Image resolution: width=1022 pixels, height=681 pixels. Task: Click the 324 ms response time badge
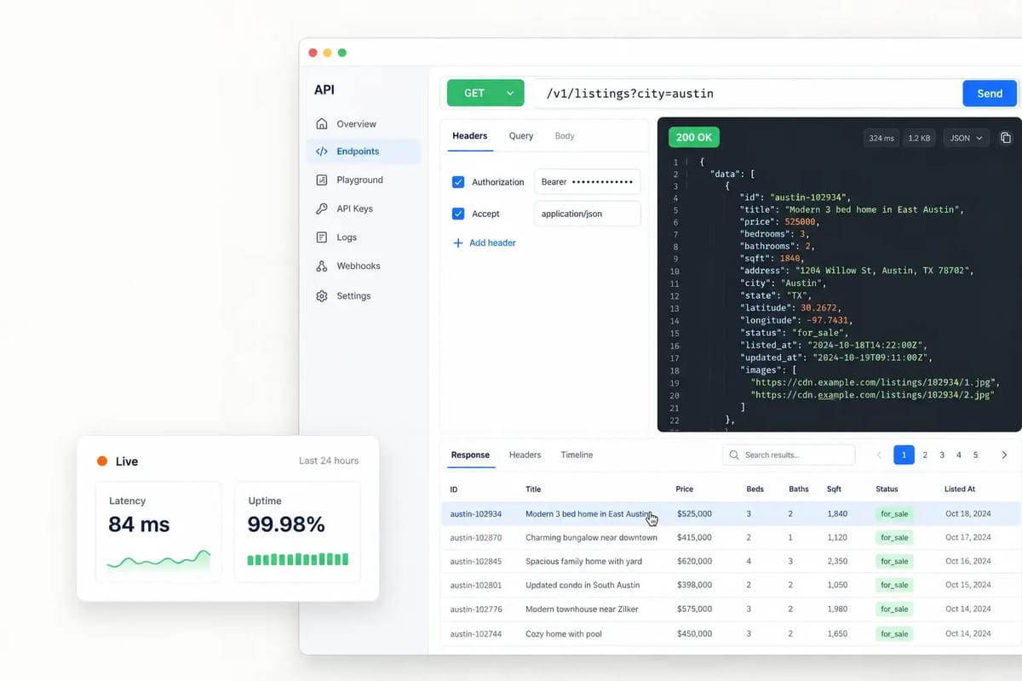click(881, 138)
